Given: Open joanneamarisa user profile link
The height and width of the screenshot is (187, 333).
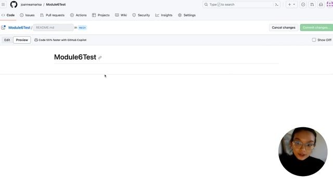Looking at the screenshot, I should (x=31, y=5).
